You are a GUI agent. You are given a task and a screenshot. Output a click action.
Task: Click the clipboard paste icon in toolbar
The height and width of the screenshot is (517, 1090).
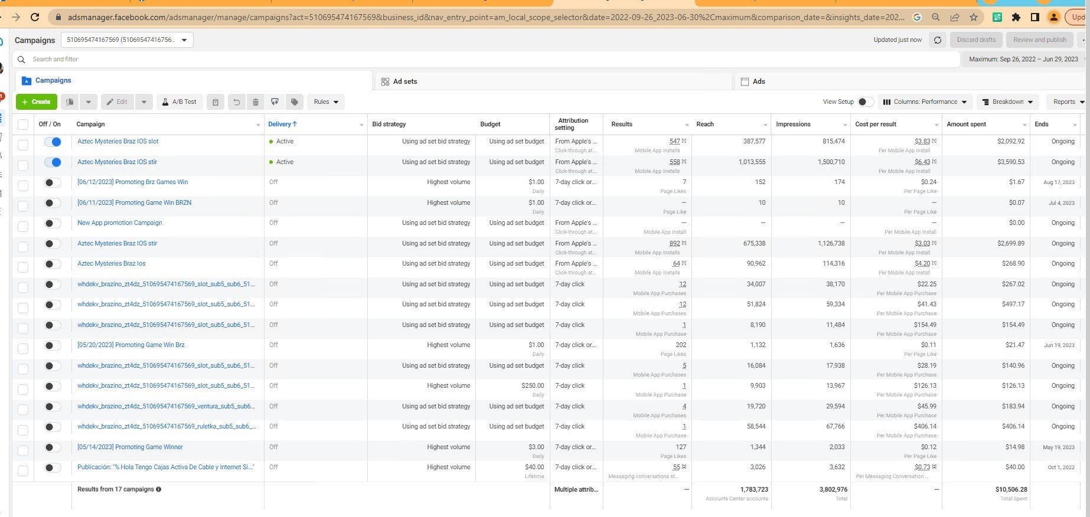pyautogui.click(x=216, y=102)
